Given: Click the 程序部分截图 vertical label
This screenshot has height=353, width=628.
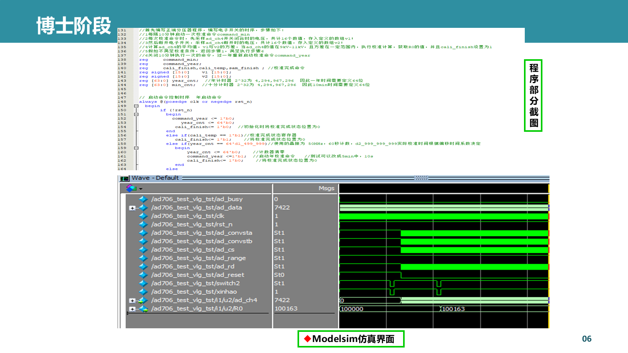Looking at the screenshot, I should (x=533, y=96).
